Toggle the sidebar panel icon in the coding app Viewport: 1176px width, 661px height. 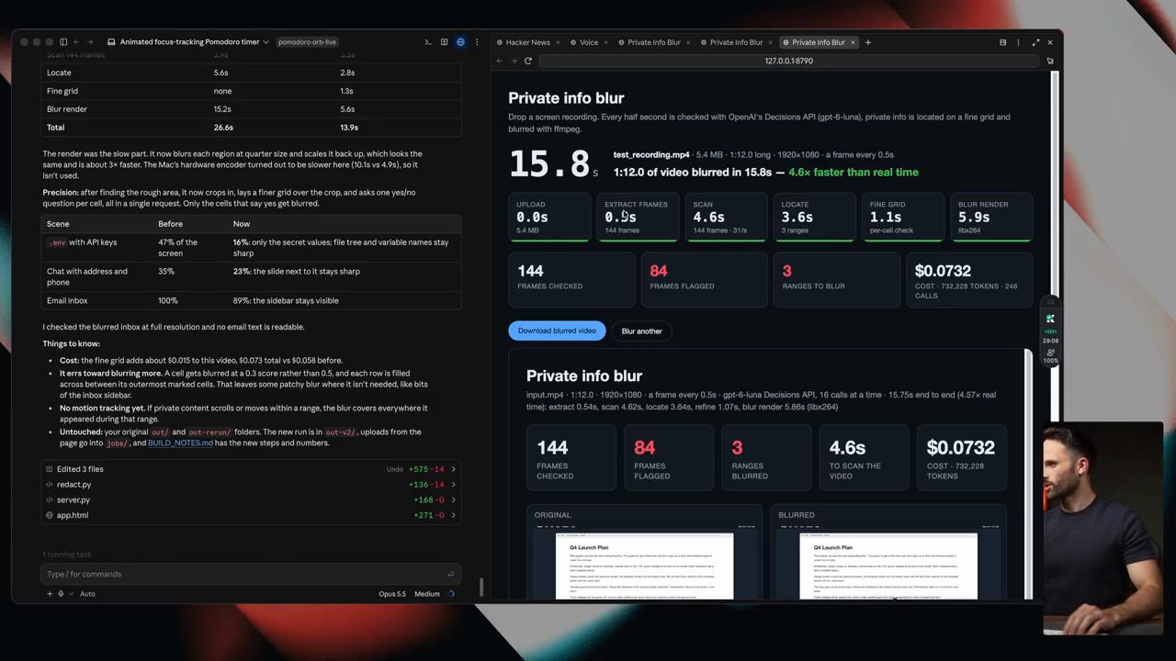pos(63,42)
